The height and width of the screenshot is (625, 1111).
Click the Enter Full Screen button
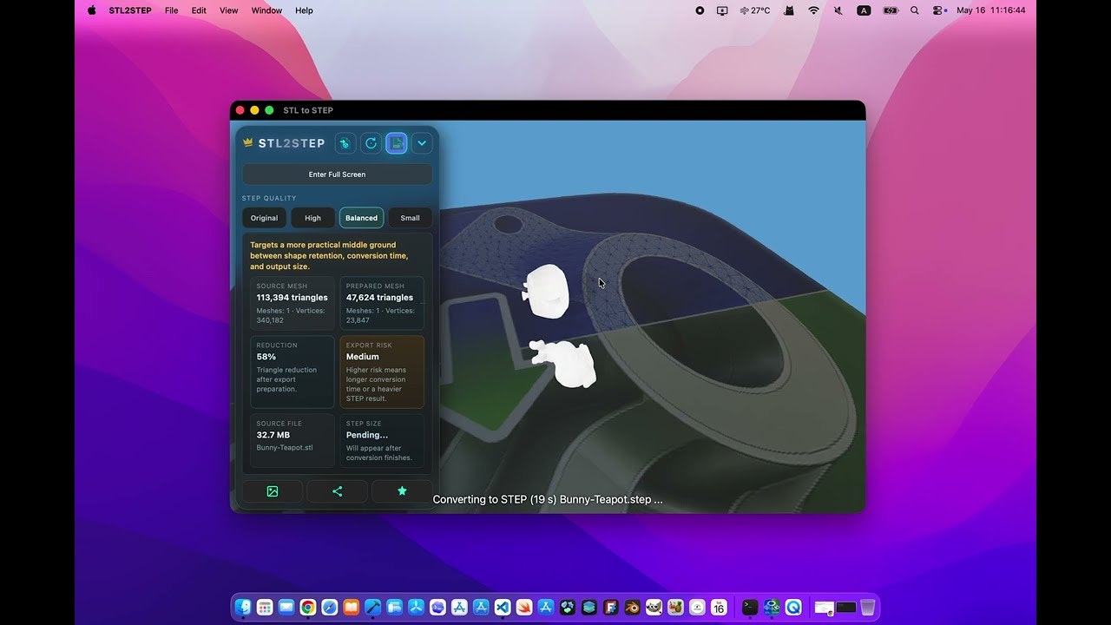click(337, 174)
